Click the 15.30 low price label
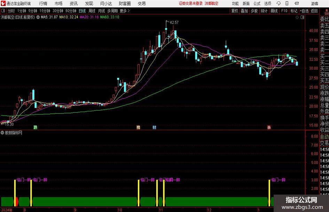Image resolution: width=329 pixels, height=212 pixels. click(9, 124)
